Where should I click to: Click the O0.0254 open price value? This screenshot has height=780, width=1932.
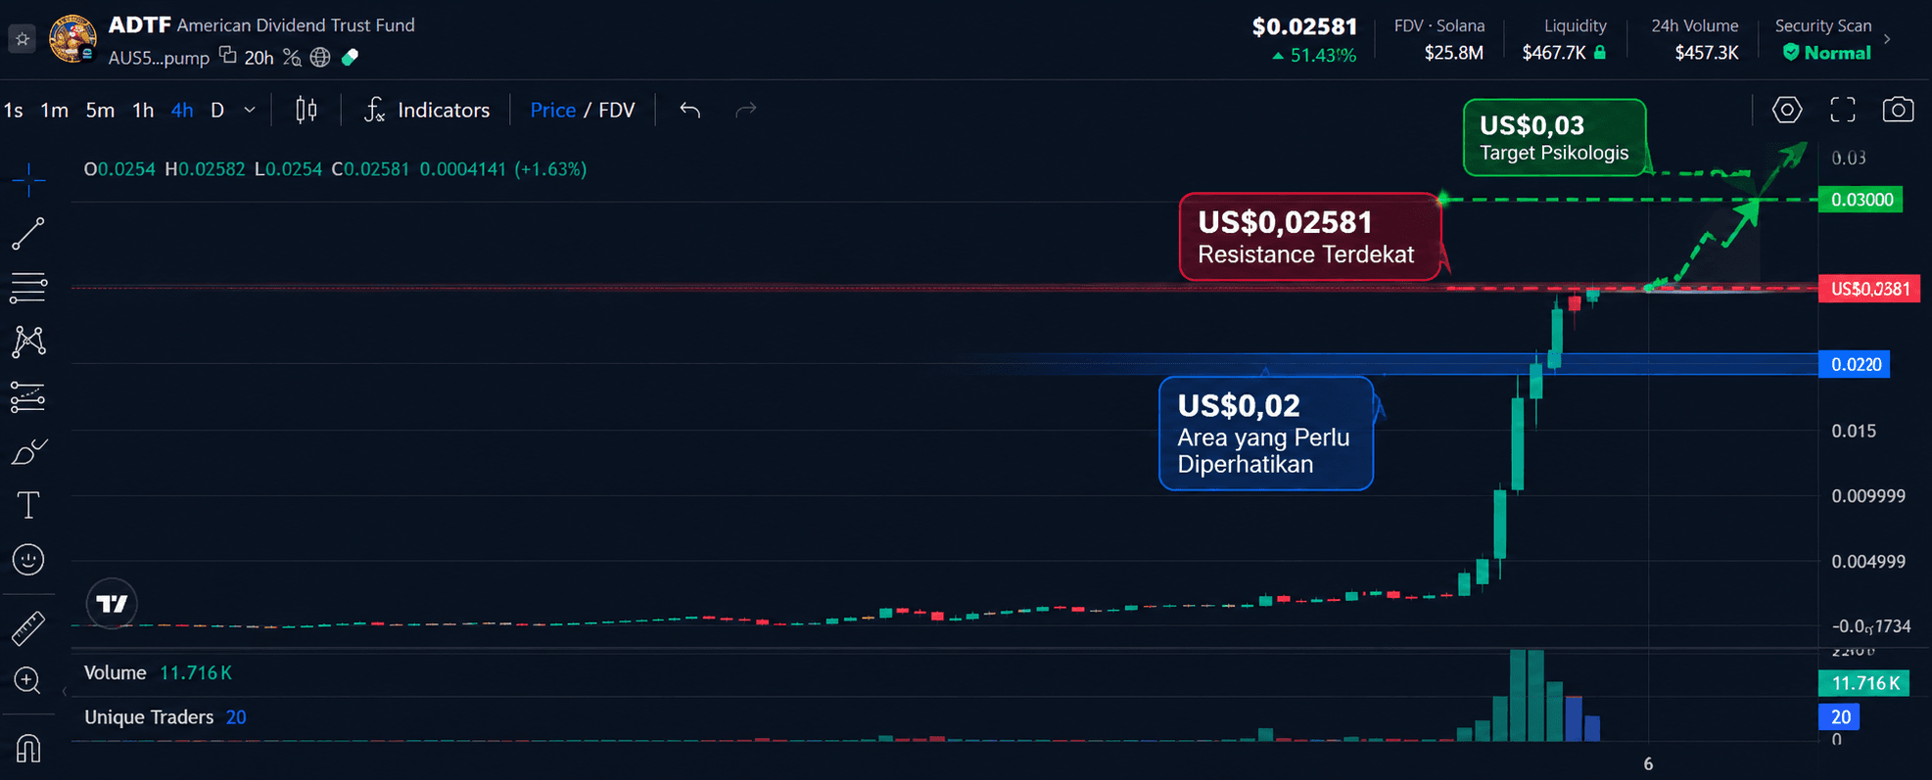[x=119, y=169]
